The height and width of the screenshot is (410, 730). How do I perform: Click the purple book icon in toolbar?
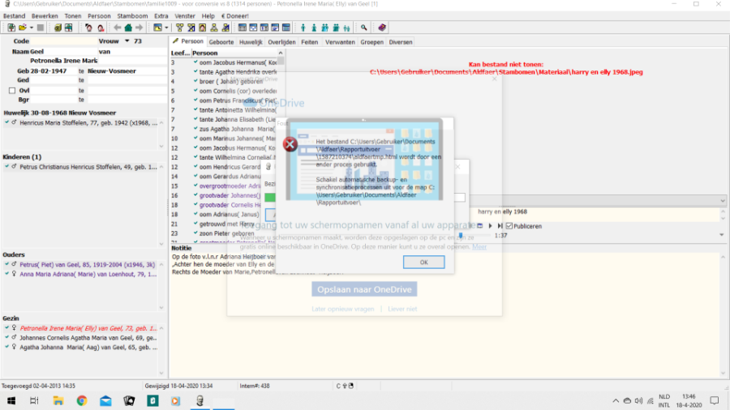tap(383, 28)
